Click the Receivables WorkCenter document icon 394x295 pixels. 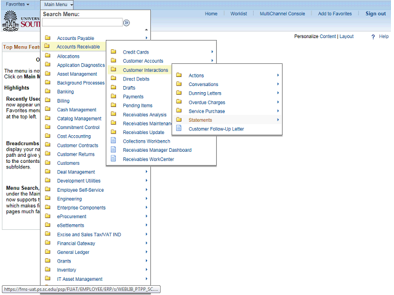click(x=113, y=159)
